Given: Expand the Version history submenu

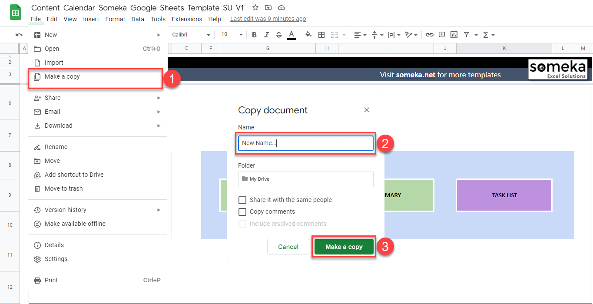Looking at the screenshot, I should click(98, 210).
